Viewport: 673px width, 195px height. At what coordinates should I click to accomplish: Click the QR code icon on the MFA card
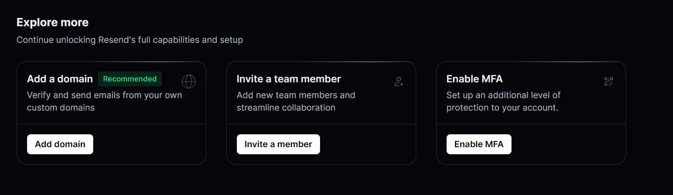coord(608,81)
